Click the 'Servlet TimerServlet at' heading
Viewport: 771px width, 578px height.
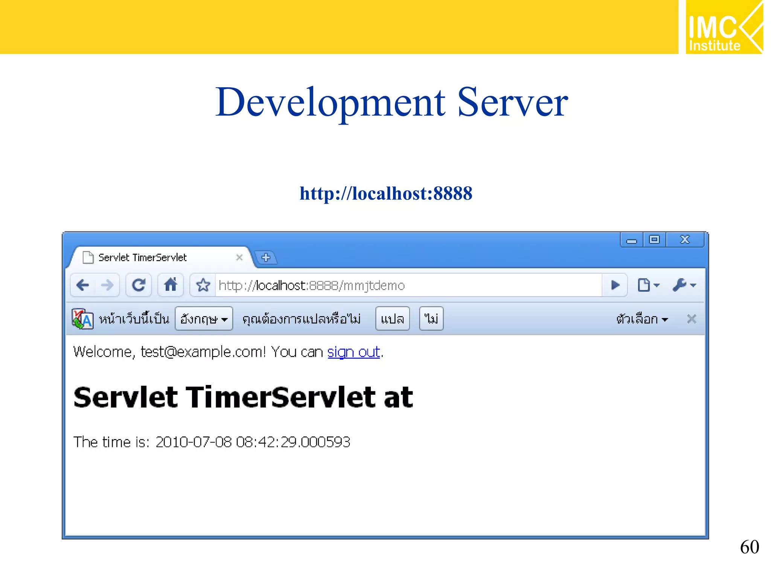pos(243,397)
